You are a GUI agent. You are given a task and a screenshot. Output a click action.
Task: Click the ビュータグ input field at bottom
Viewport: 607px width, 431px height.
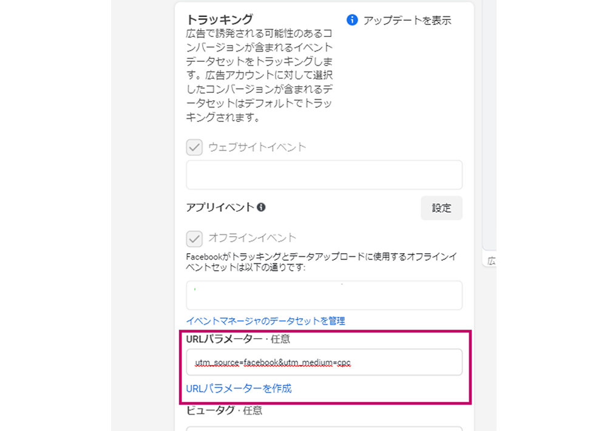[x=324, y=429]
